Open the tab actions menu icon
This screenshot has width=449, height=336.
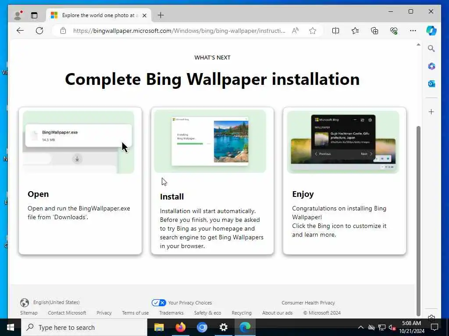tap(34, 15)
